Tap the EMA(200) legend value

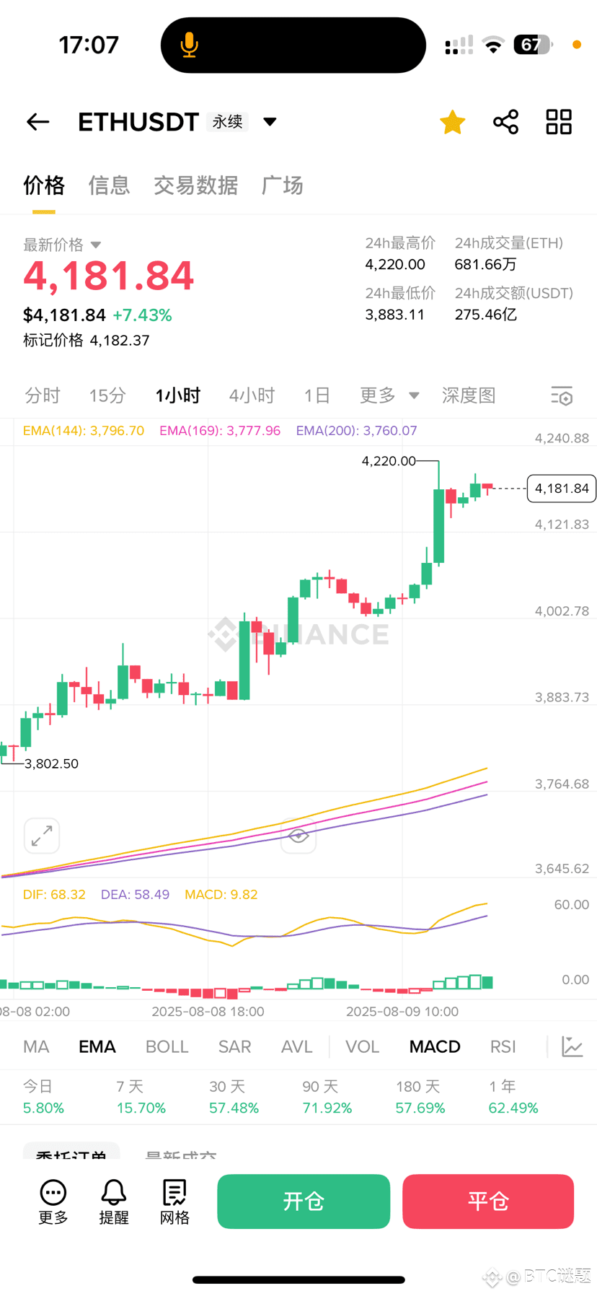[x=356, y=431]
